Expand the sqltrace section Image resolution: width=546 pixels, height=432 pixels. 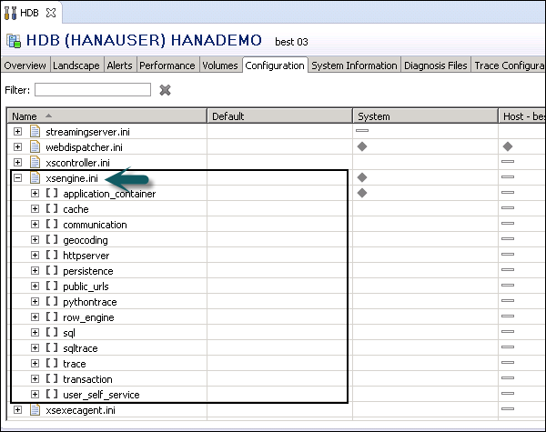[x=35, y=348]
